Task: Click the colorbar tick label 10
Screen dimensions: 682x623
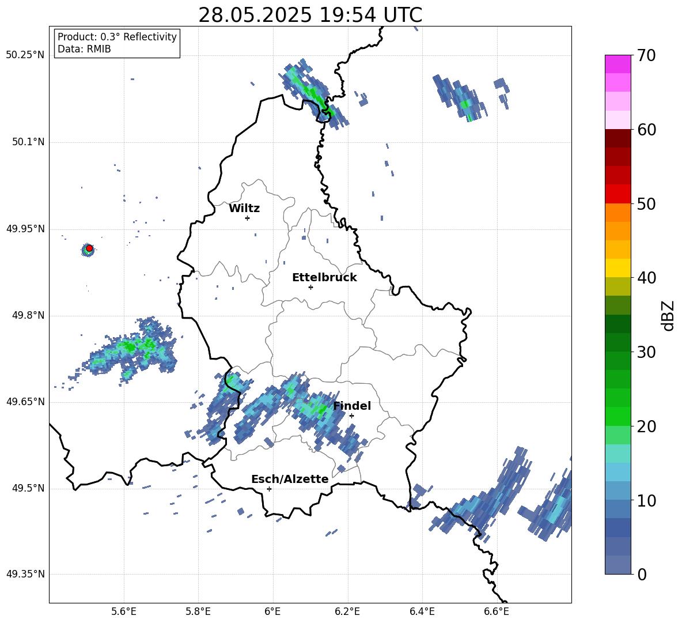Action: [x=647, y=500]
